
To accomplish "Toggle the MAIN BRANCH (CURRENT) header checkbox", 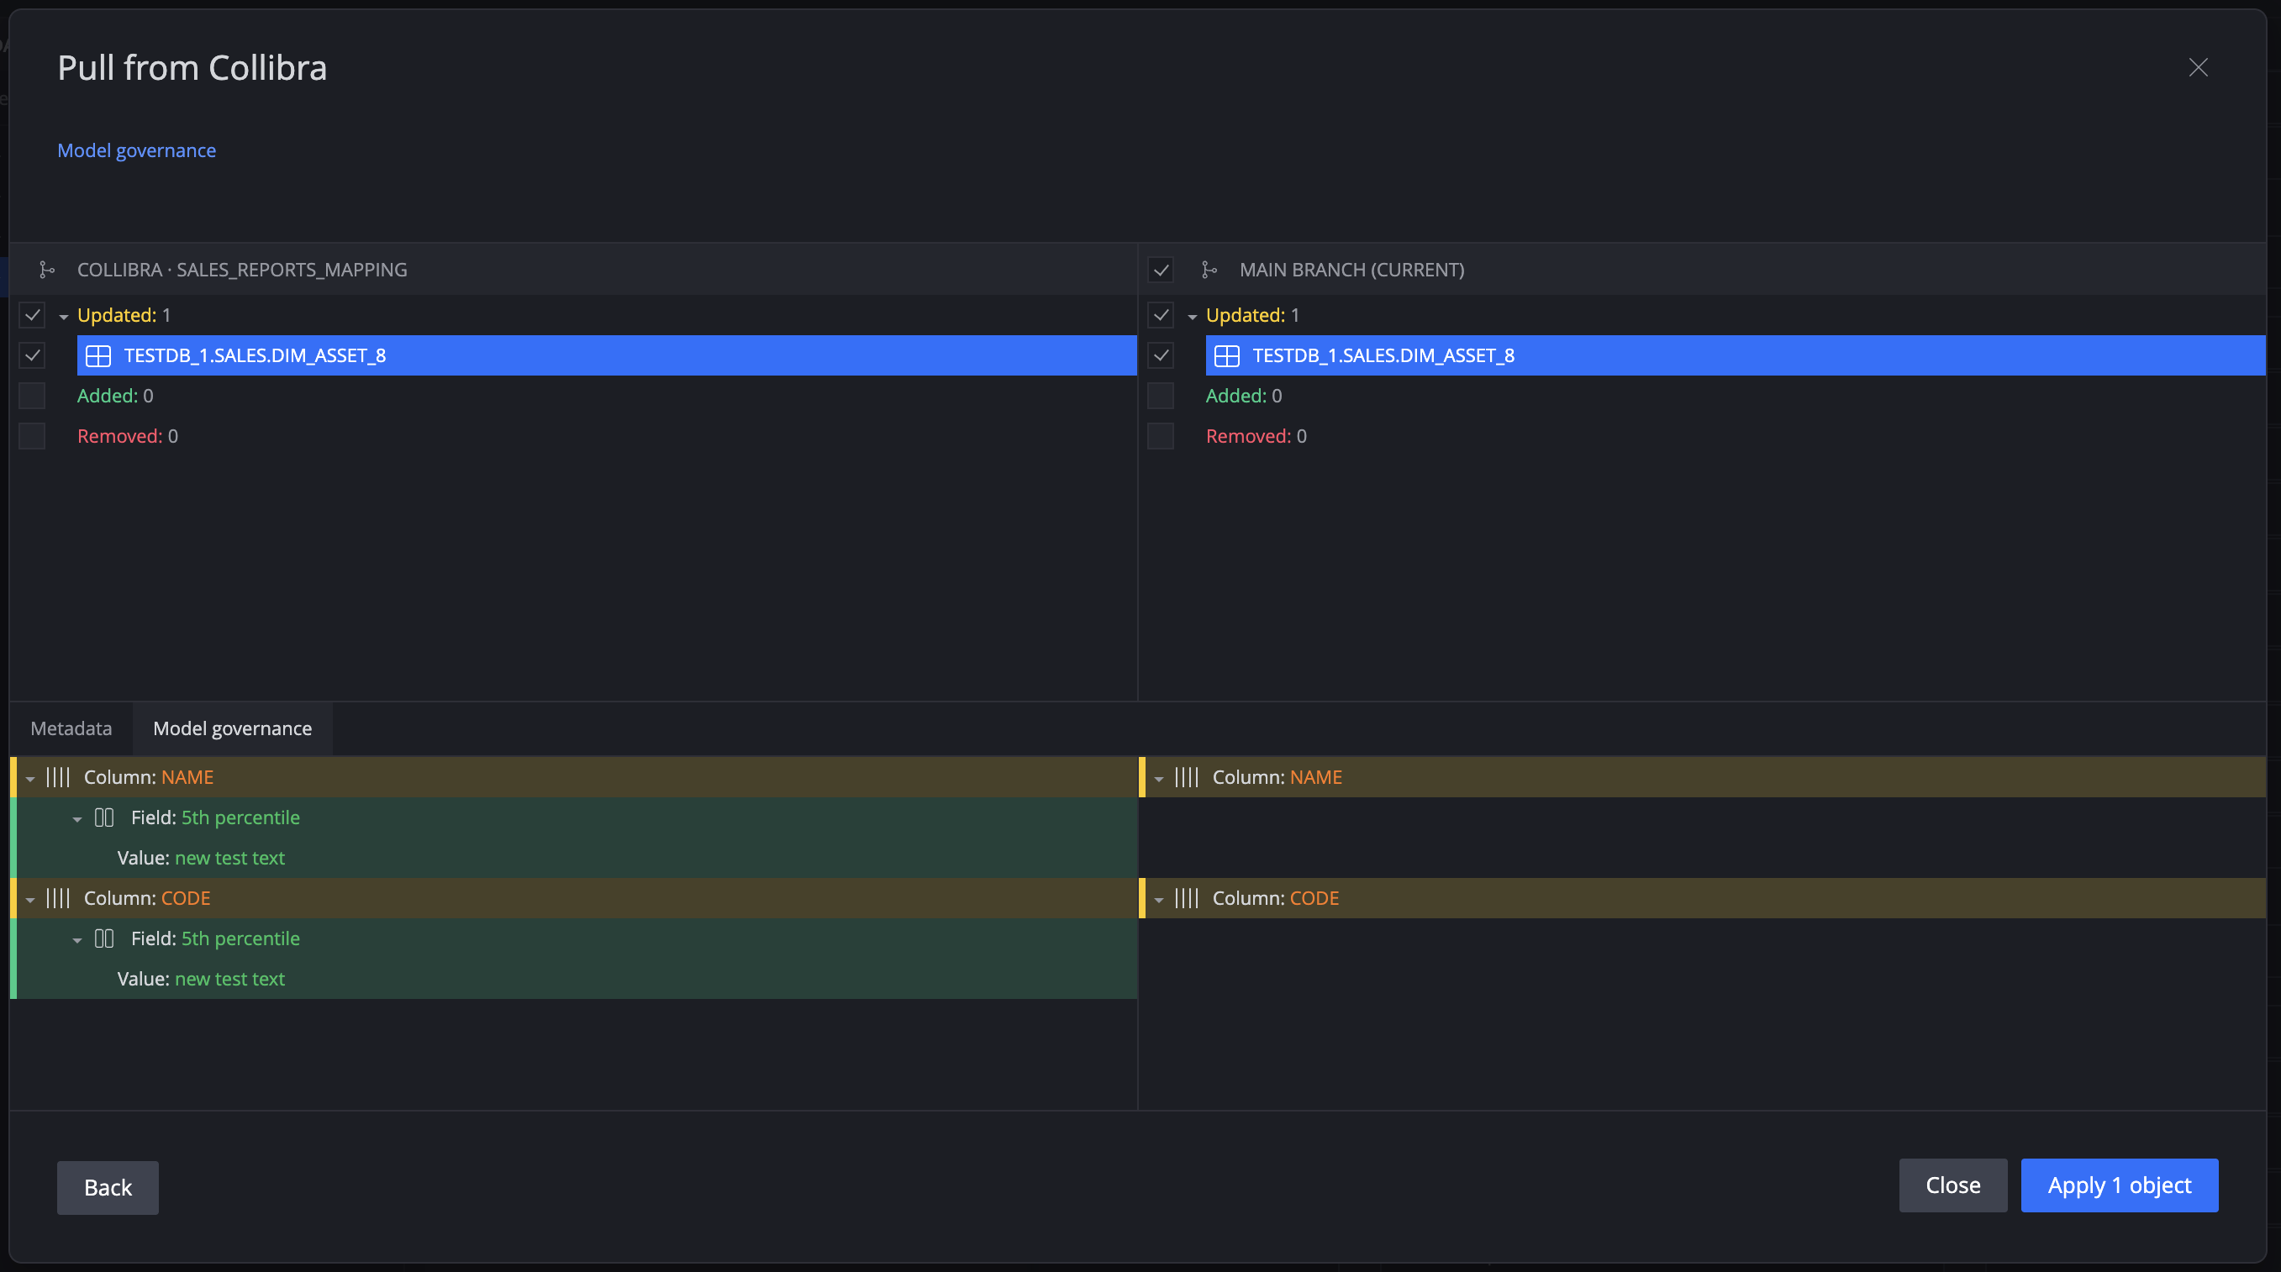I will (1161, 270).
